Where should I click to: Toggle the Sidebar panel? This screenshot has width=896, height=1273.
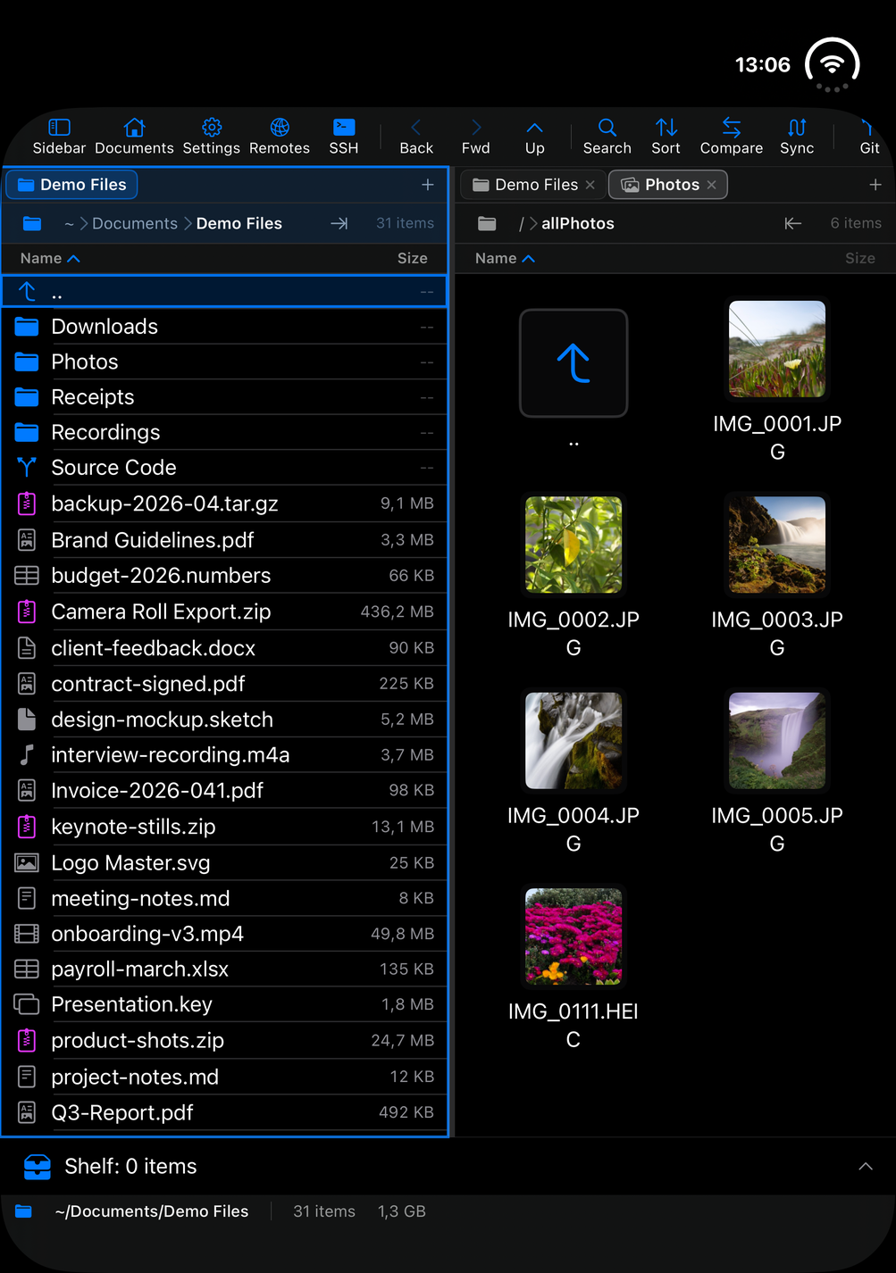(x=59, y=137)
